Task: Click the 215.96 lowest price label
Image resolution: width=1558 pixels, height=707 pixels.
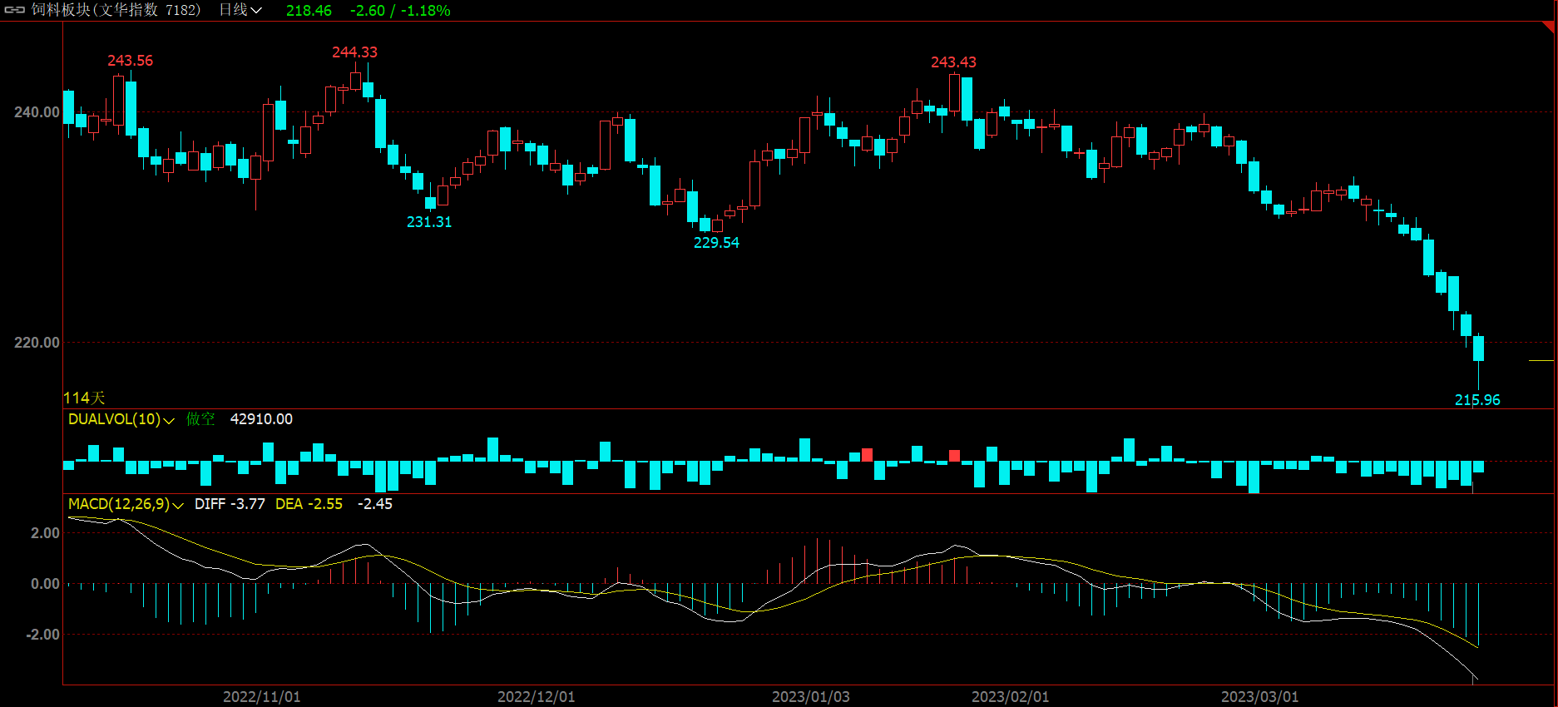Action: point(1477,400)
